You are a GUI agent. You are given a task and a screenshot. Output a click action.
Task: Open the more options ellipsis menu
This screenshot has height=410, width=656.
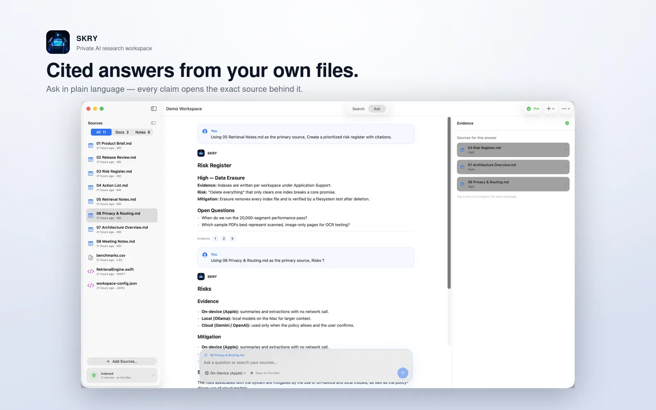pyautogui.click(x=566, y=109)
